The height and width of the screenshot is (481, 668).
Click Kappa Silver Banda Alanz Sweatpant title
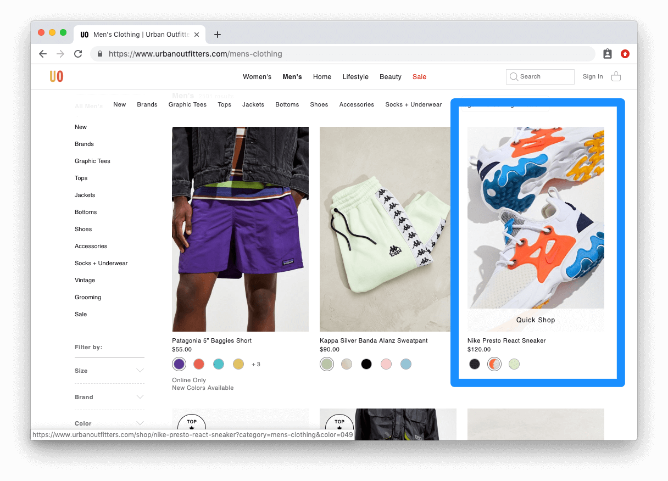(x=374, y=340)
